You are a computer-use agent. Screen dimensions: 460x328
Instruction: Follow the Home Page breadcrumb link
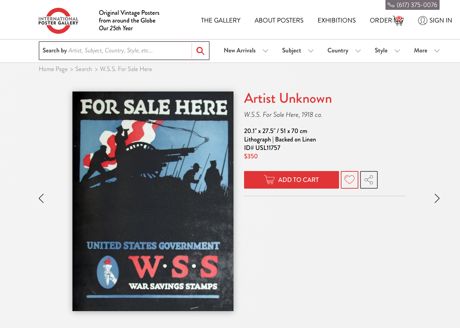click(53, 69)
